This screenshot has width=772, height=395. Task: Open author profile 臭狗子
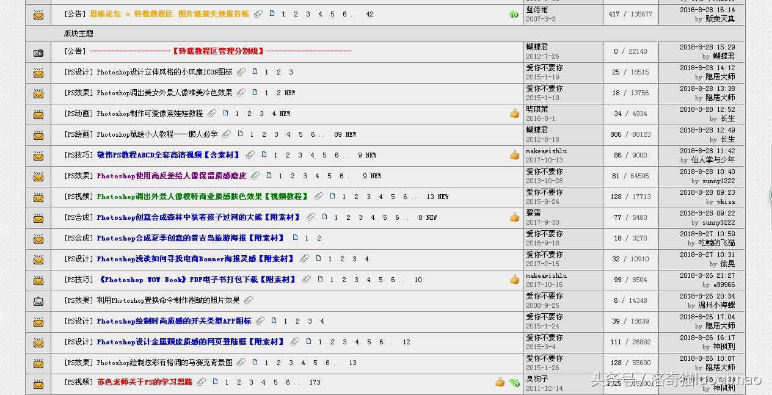point(537,379)
